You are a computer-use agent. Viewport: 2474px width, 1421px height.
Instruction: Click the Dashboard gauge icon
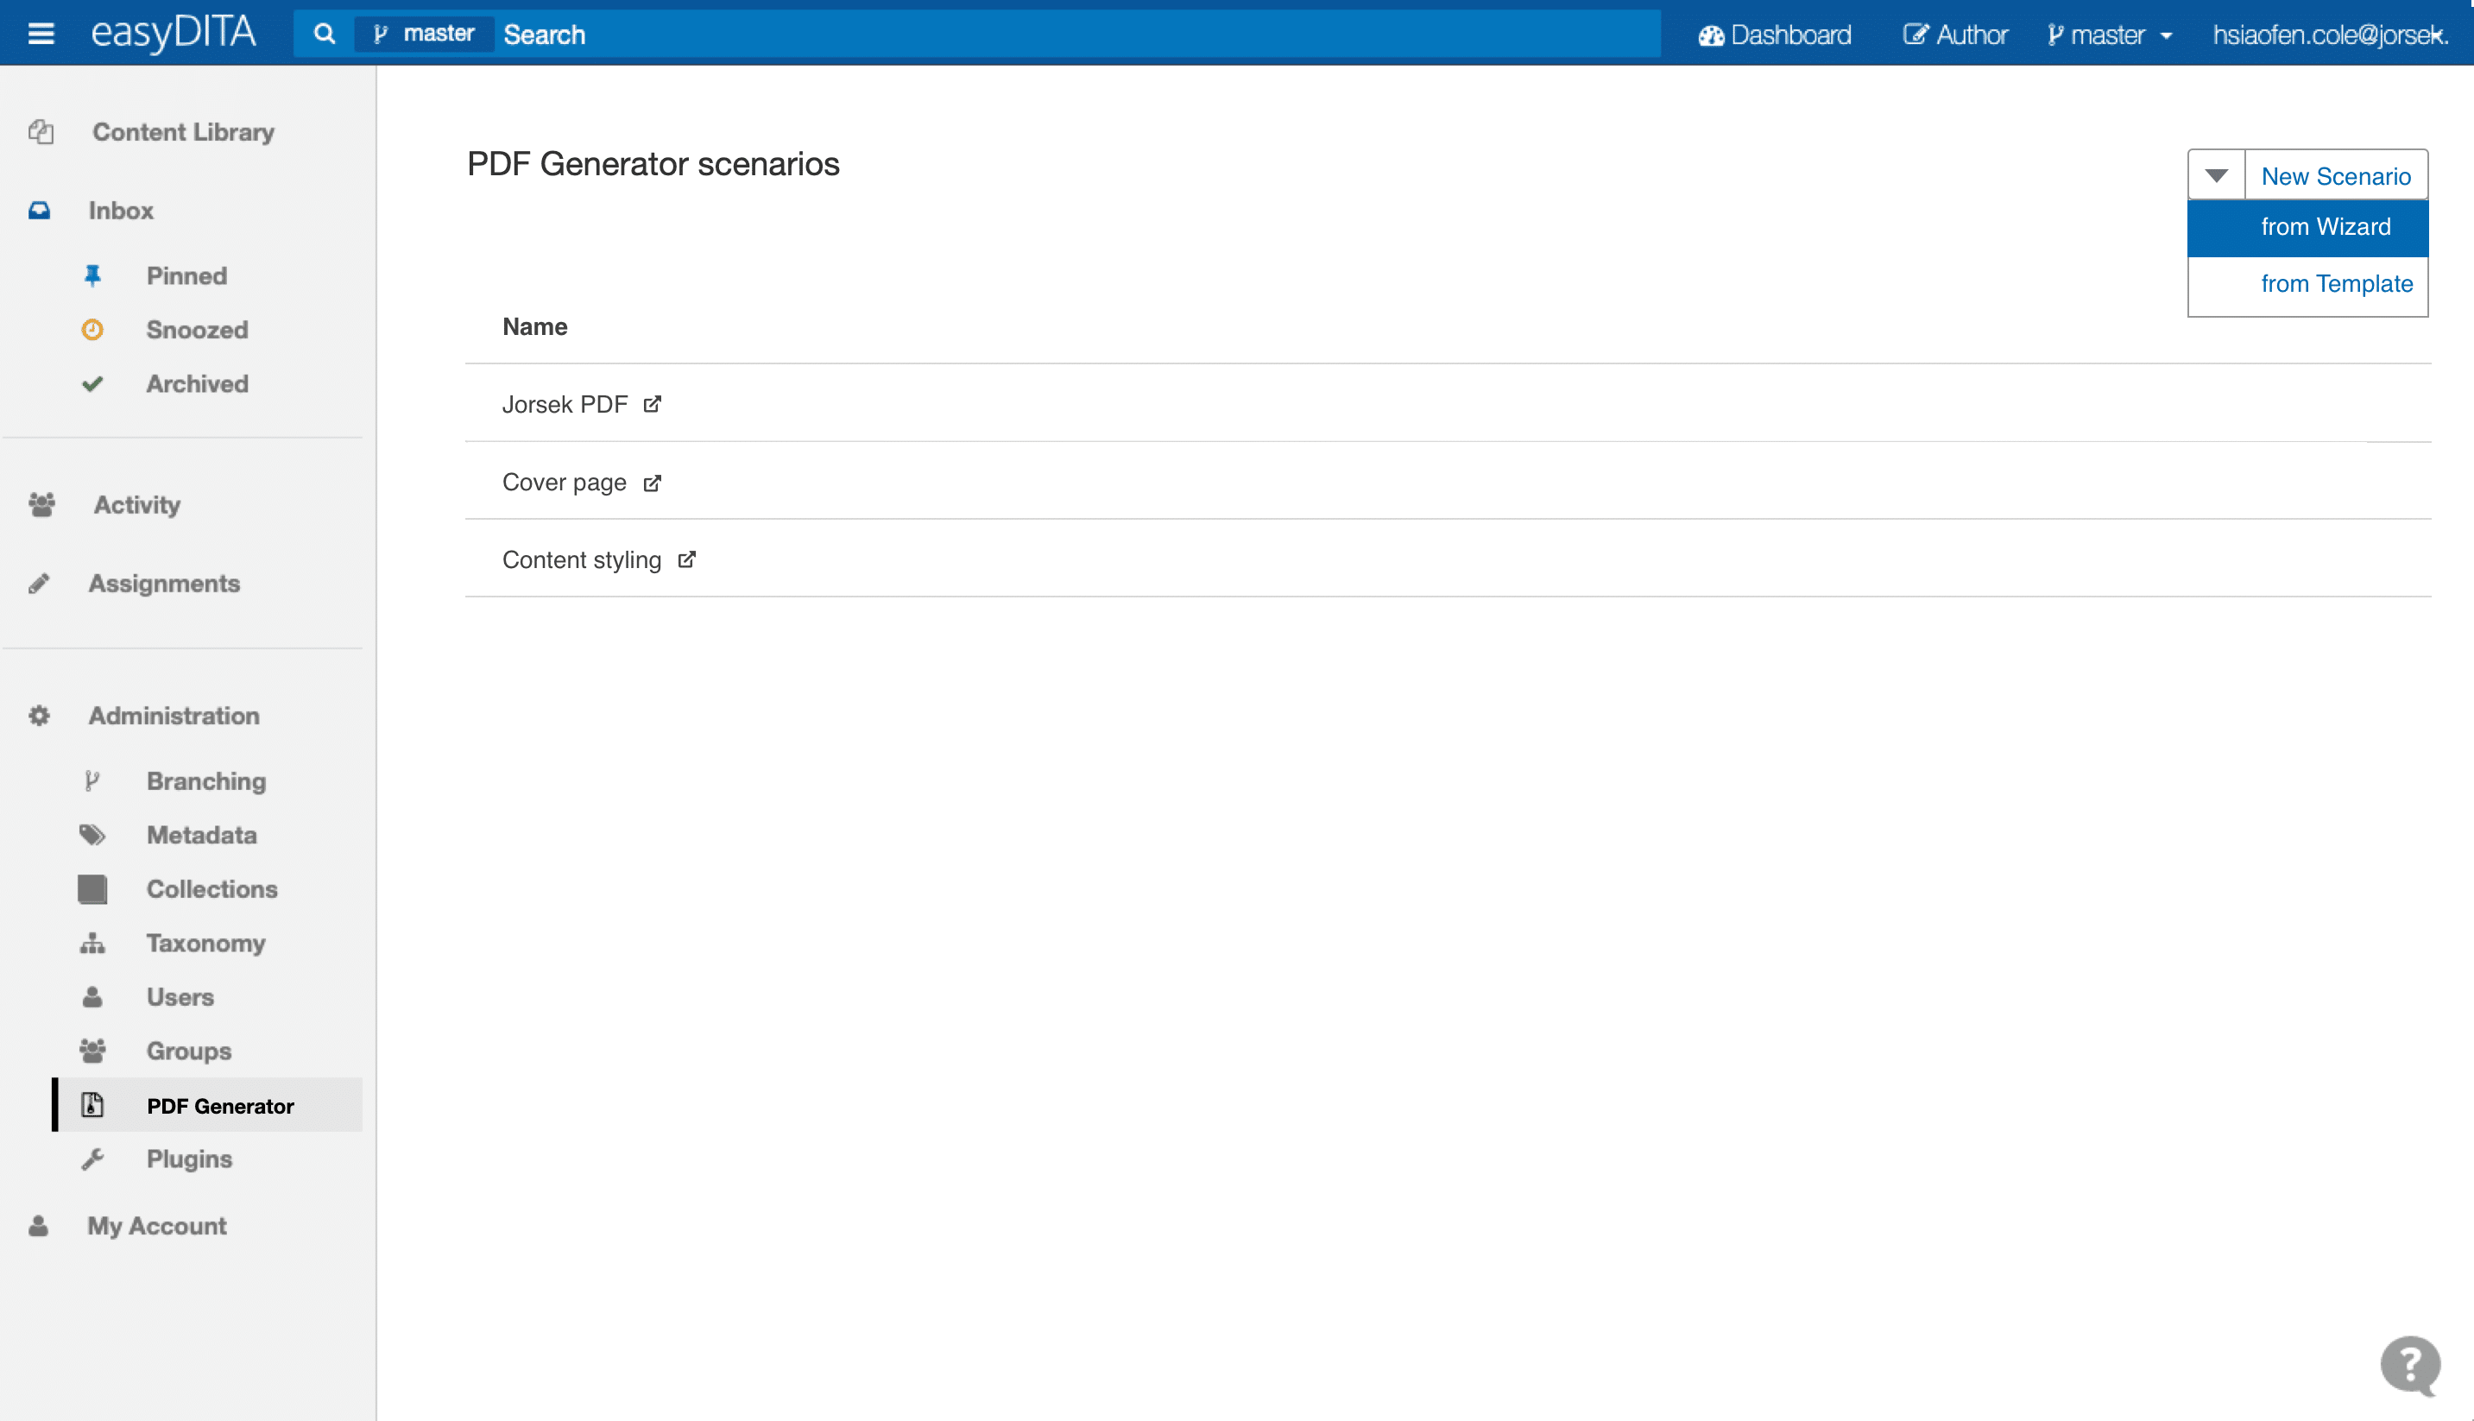tap(1711, 36)
